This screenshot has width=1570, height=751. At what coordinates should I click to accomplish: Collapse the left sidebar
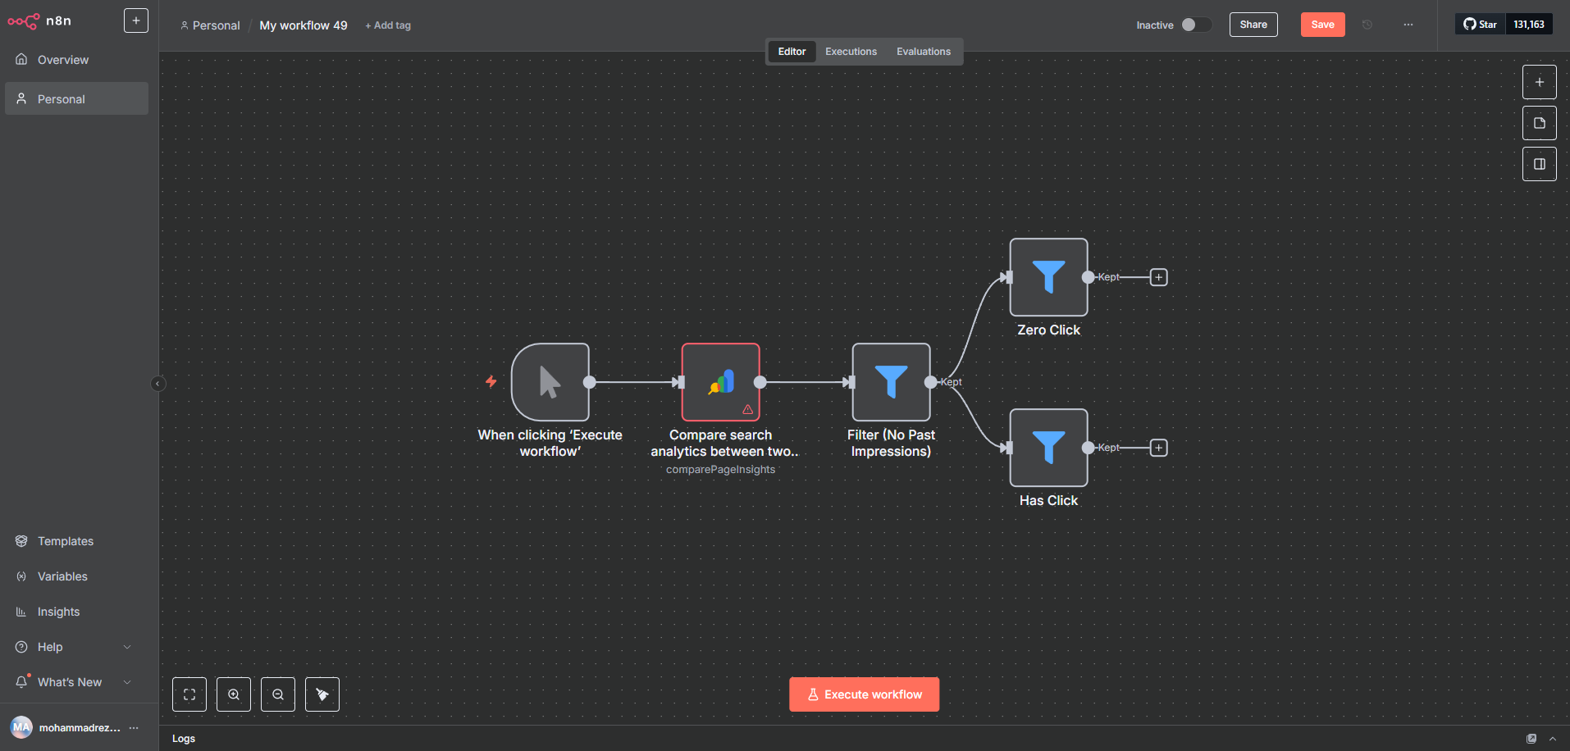coord(158,384)
